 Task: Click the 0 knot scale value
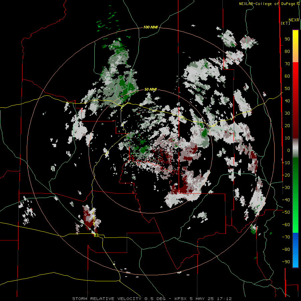[x=289, y=150]
